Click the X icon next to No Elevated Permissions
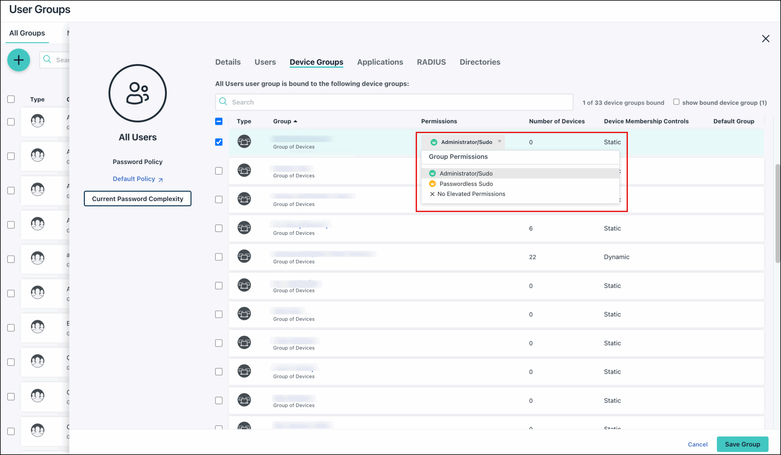The height and width of the screenshot is (455, 781). pos(432,194)
